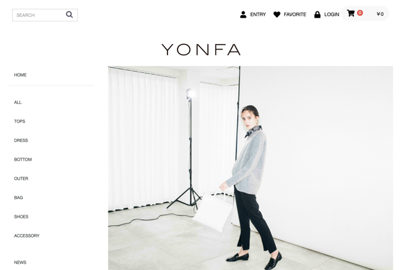Click the red cart count badge
414x270 pixels.
click(x=360, y=13)
